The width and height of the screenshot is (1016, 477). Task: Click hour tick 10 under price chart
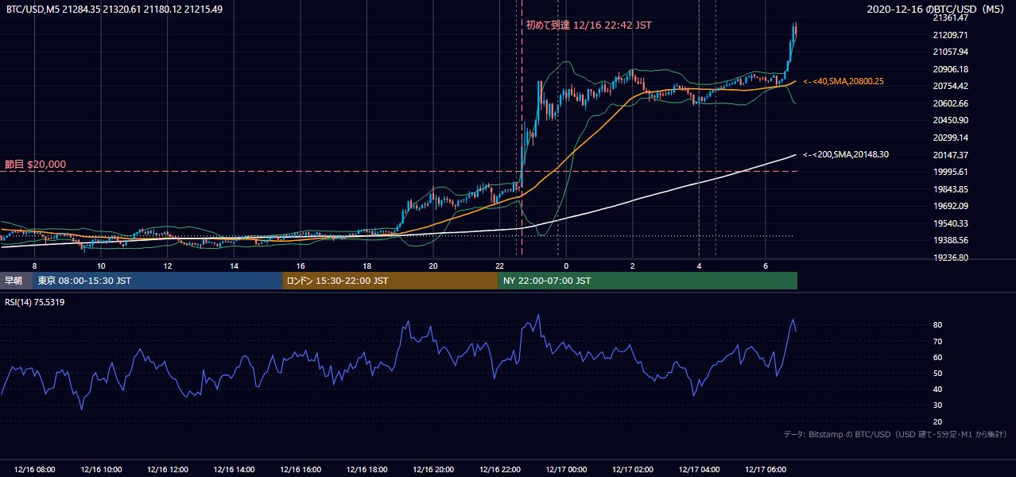101,266
